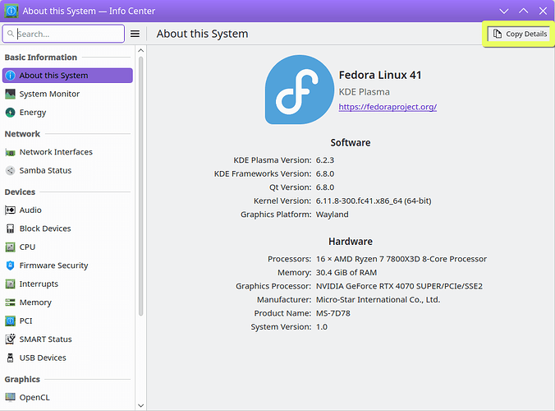Open the Interrupts page
The width and height of the screenshot is (555, 411).
[x=67, y=284]
